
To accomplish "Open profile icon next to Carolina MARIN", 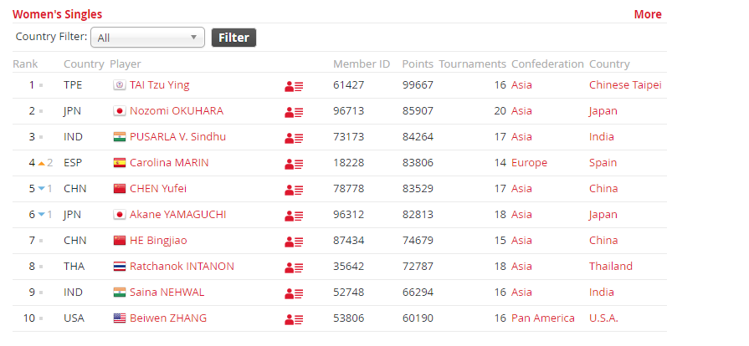I will coord(294,164).
